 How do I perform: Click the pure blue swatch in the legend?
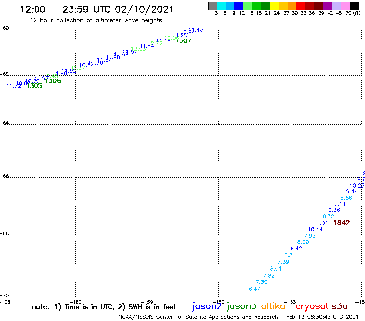pos(239,6)
